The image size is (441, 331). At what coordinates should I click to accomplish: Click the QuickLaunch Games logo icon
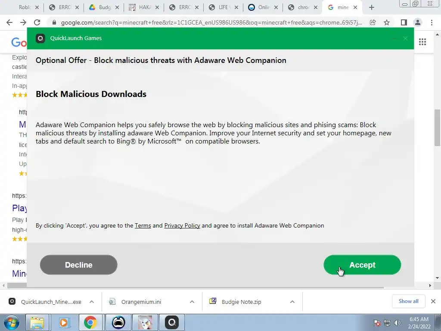tap(40, 38)
